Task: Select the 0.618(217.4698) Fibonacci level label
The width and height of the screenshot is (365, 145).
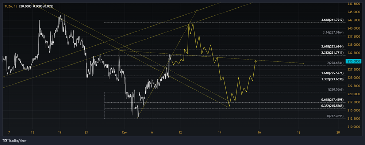Action: coord(333,100)
